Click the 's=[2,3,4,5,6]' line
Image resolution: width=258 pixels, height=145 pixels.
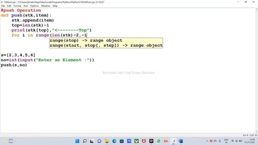18,55
